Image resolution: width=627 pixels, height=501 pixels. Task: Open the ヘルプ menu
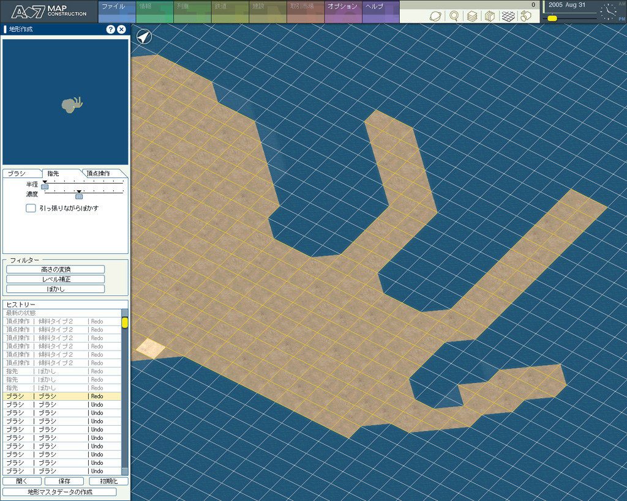374,7
